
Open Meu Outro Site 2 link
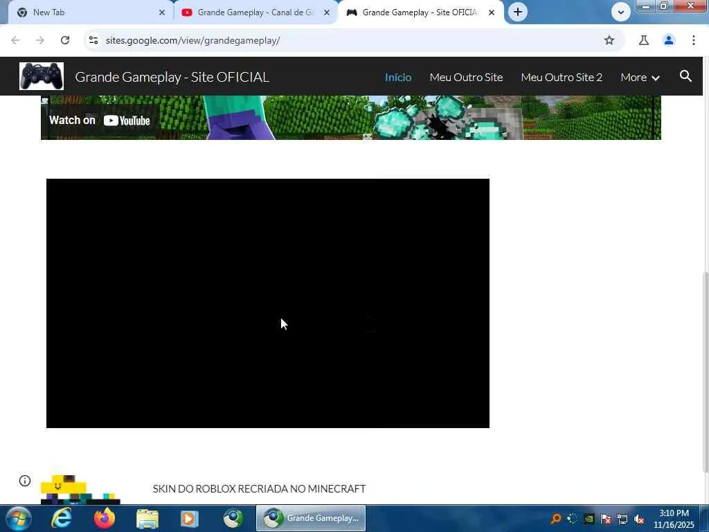(x=562, y=78)
